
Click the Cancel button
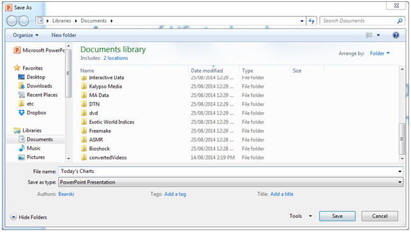click(380, 216)
